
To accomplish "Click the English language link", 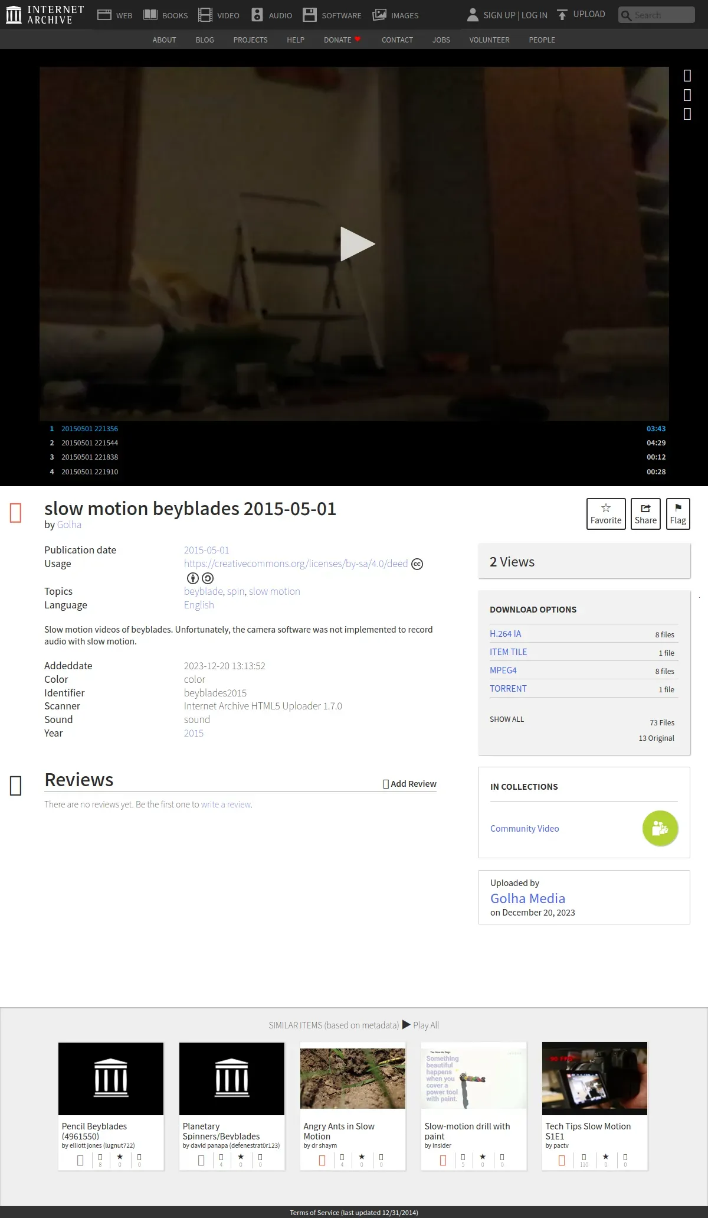I will tap(199, 605).
